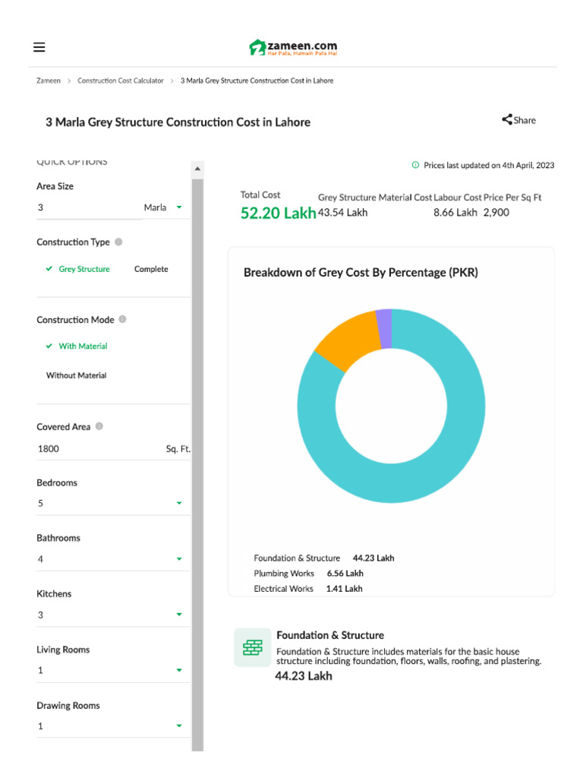Click the orange Plumbing Works chart segment
The image size is (583, 778).
pyautogui.click(x=346, y=340)
